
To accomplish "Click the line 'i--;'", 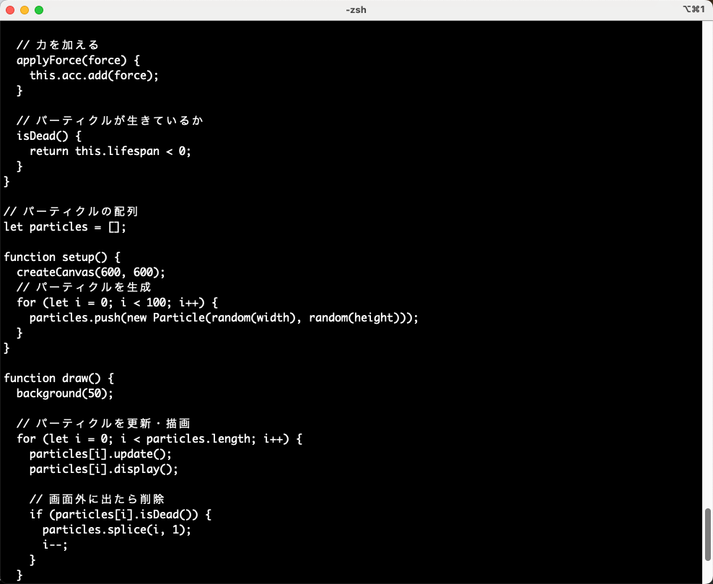I will point(56,544).
